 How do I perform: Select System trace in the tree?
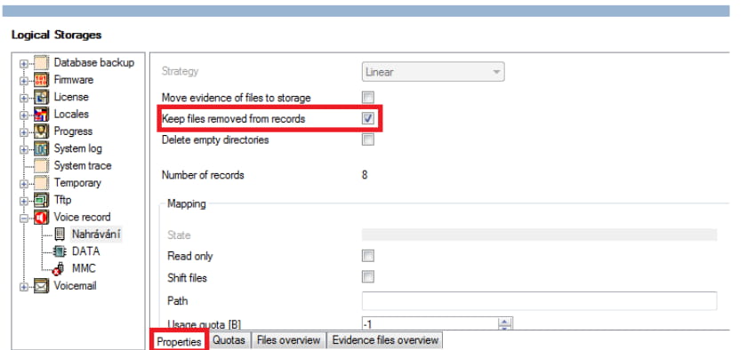[83, 166]
